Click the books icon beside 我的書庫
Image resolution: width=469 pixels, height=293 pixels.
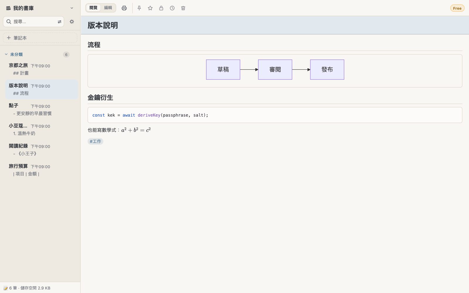pos(9,8)
